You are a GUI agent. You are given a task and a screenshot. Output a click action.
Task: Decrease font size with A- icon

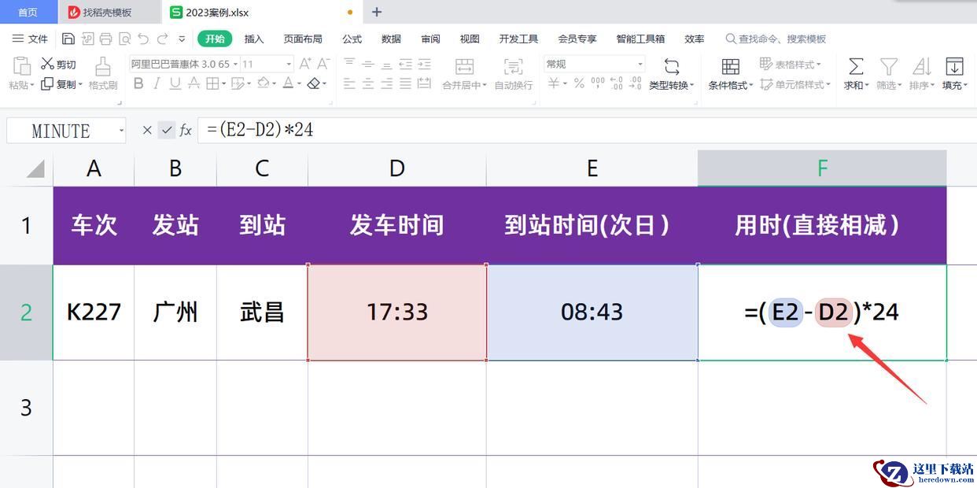point(323,64)
